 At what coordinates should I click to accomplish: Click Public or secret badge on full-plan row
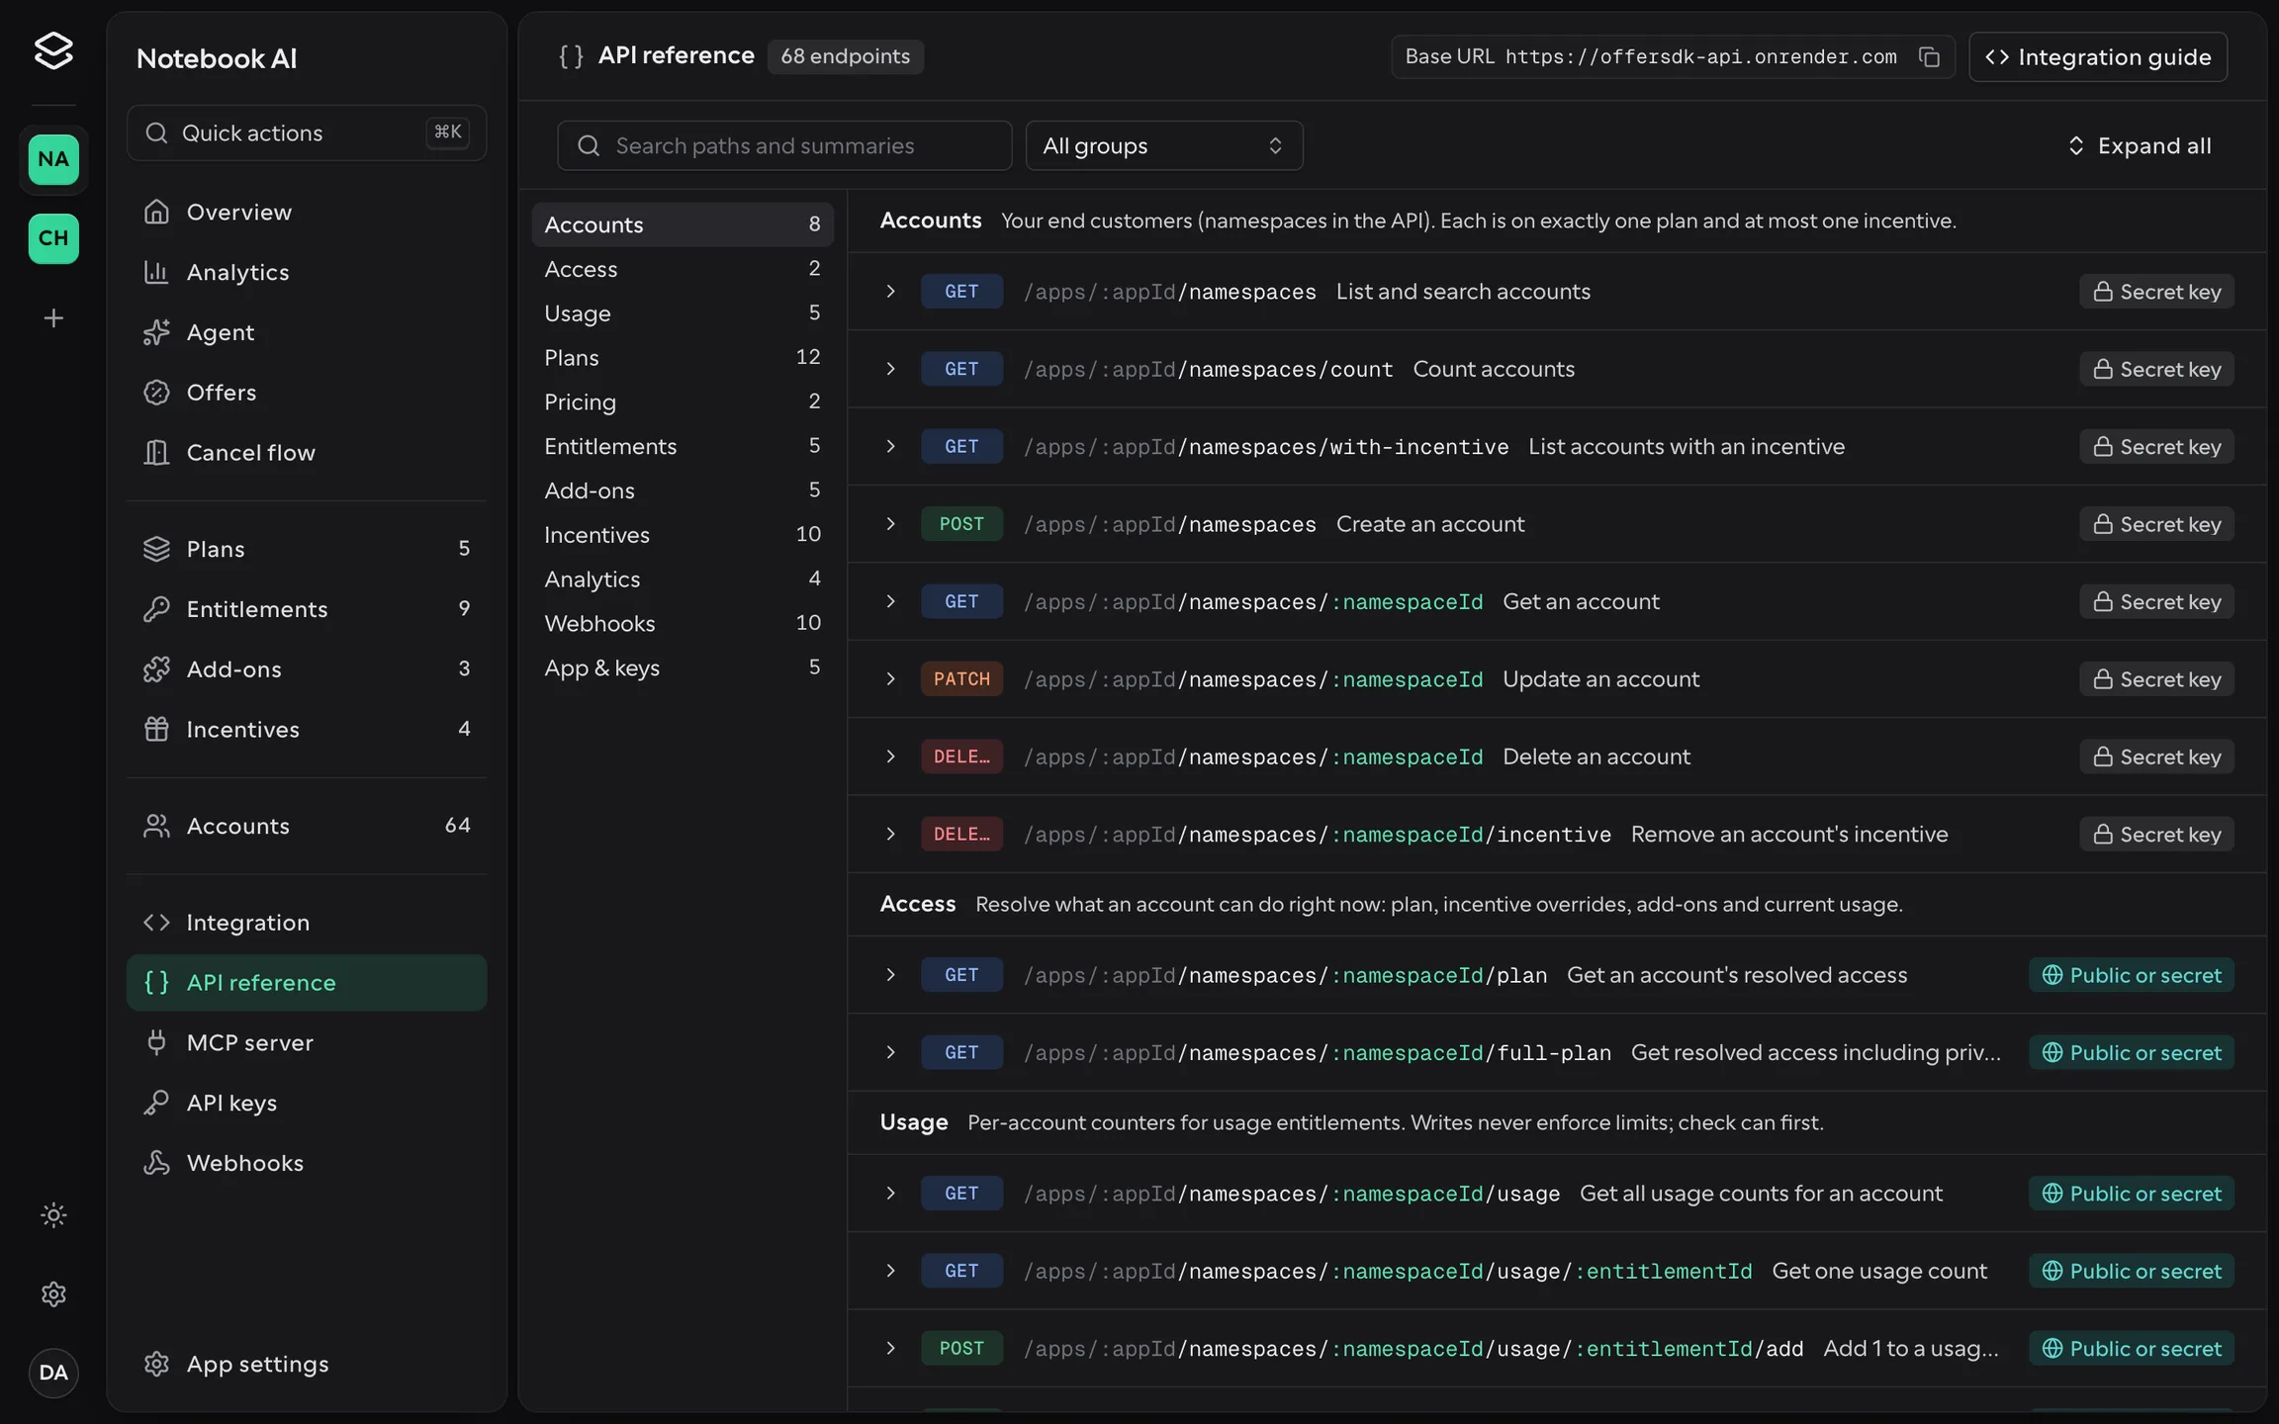click(2132, 1052)
